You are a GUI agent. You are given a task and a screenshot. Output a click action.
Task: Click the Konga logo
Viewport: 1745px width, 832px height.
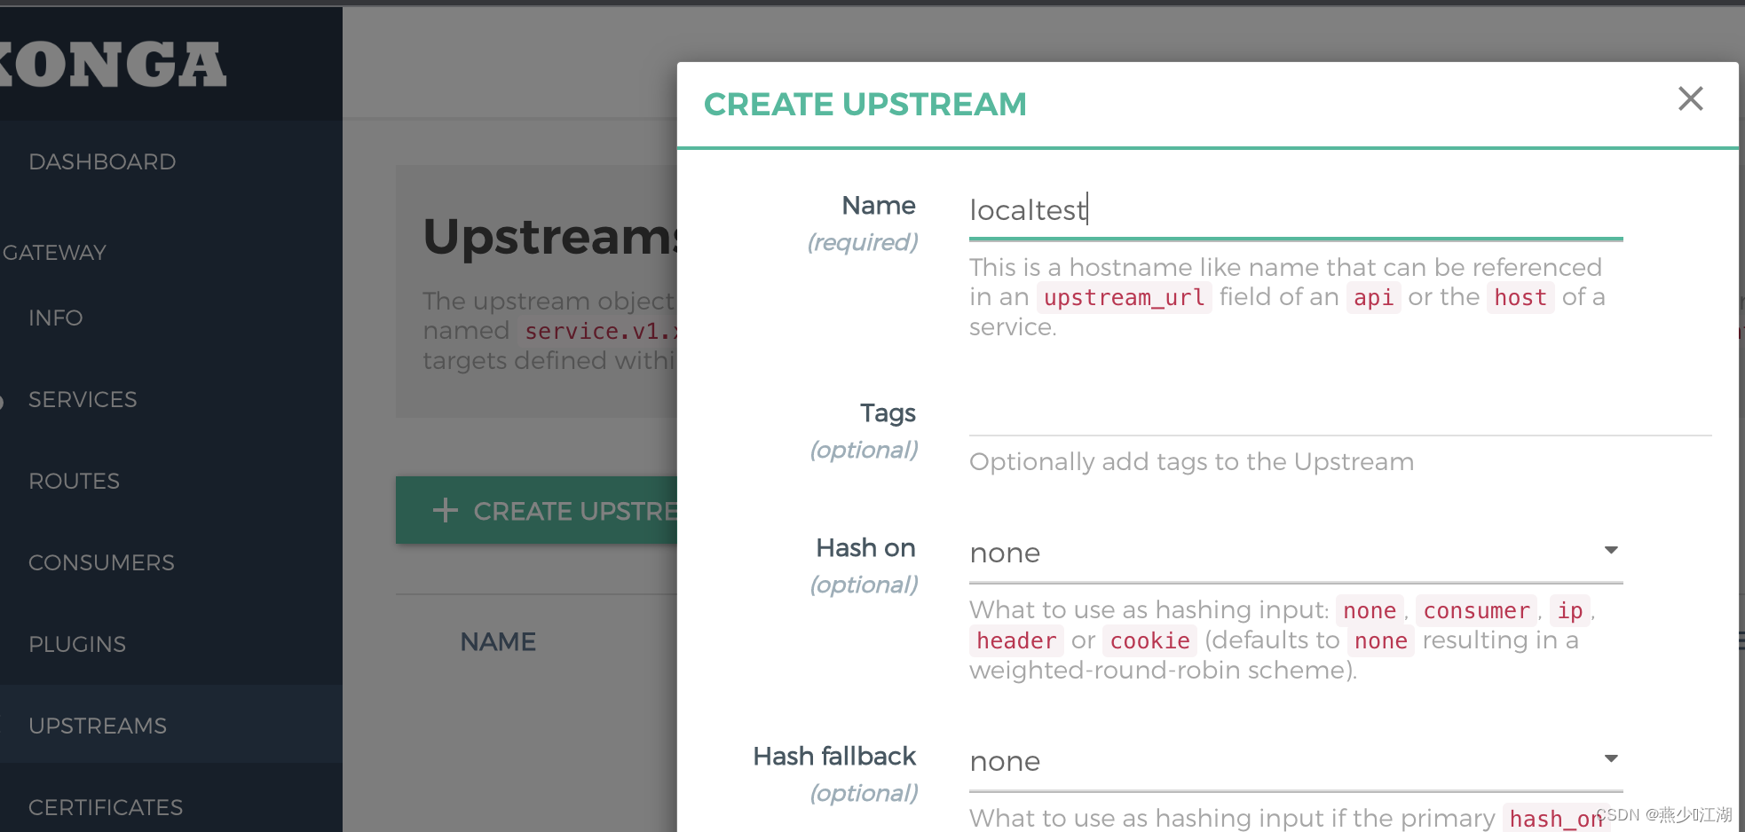tap(114, 66)
